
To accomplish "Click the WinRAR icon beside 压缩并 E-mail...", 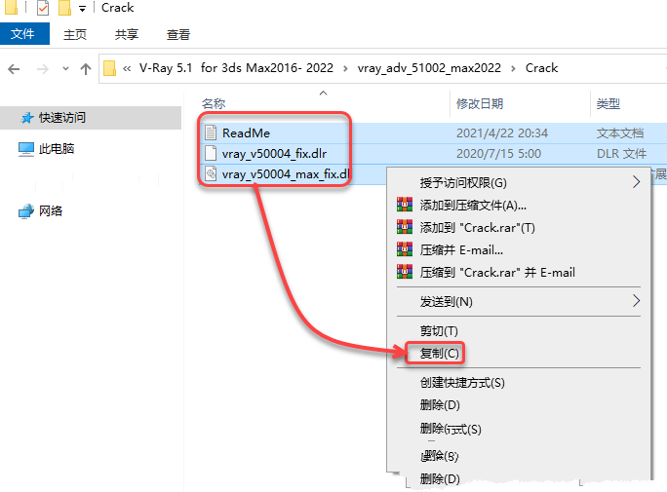I will click(405, 249).
